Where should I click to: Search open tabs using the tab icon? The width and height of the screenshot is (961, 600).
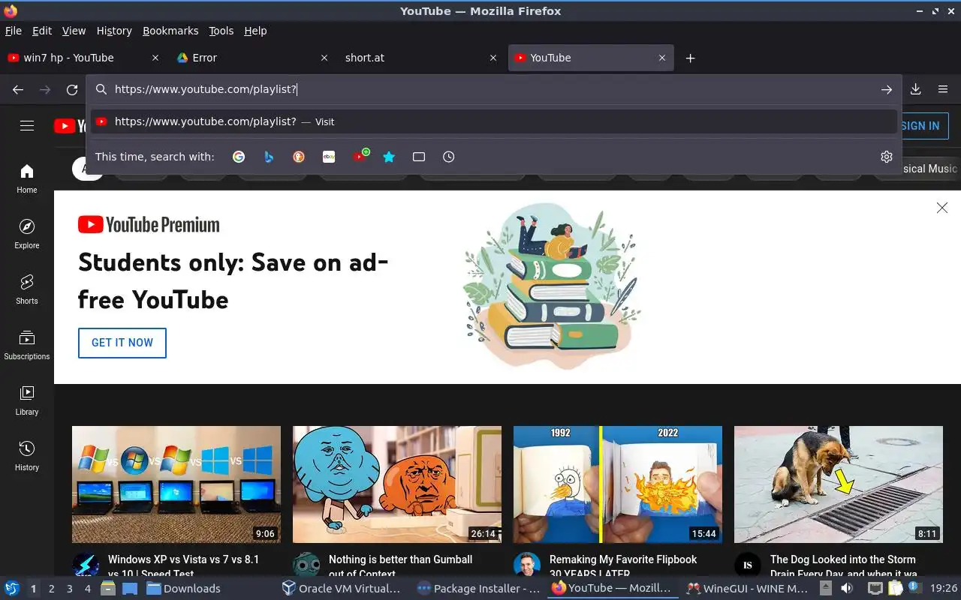(x=419, y=157)
